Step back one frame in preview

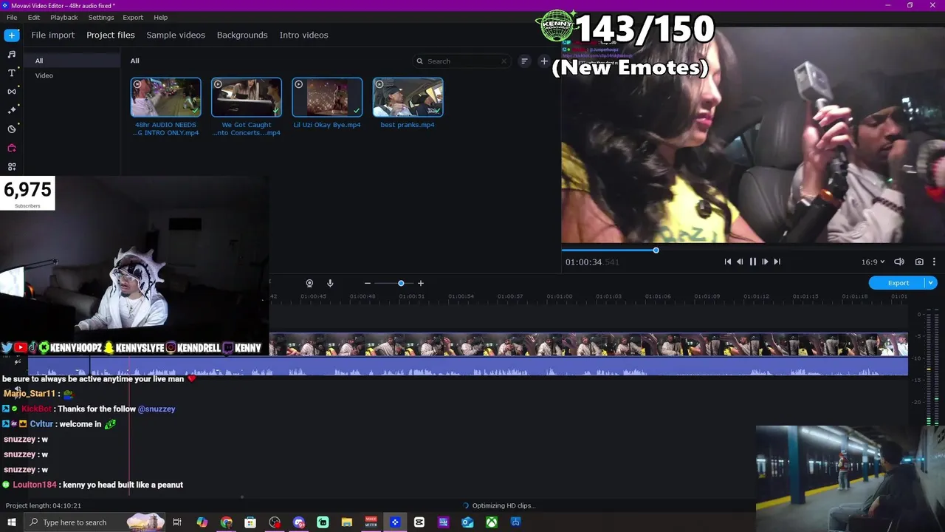740,262
